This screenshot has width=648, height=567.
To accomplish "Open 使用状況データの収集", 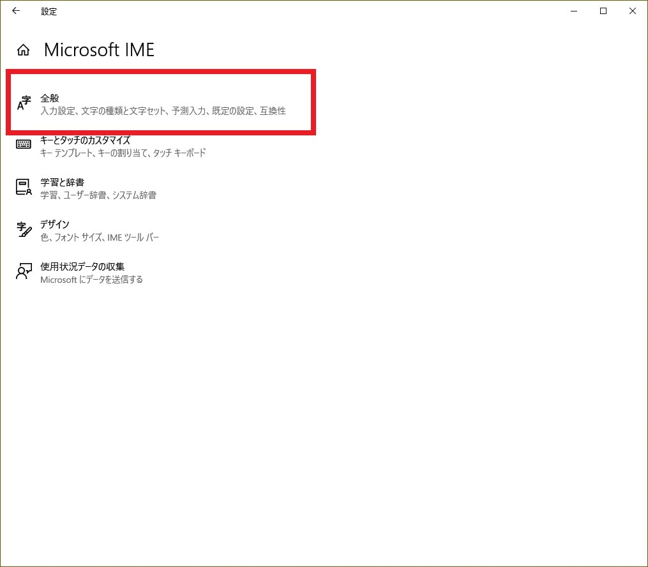I will pyautogui.click(x=82, y=266).
